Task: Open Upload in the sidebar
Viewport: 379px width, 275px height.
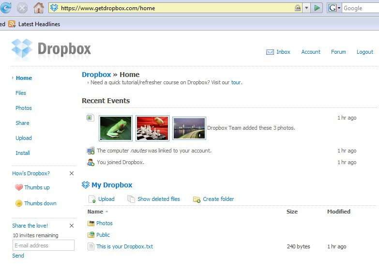Action: tap(24, 138)
